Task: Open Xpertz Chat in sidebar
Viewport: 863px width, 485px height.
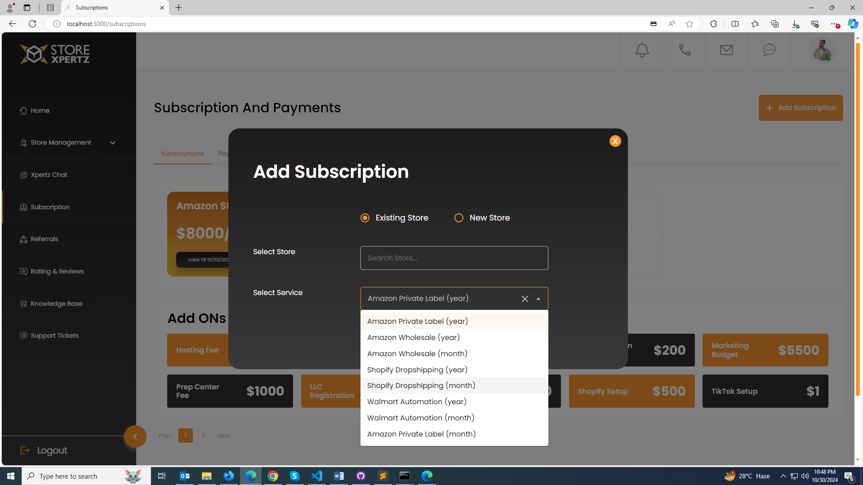Action: (69, 175)
